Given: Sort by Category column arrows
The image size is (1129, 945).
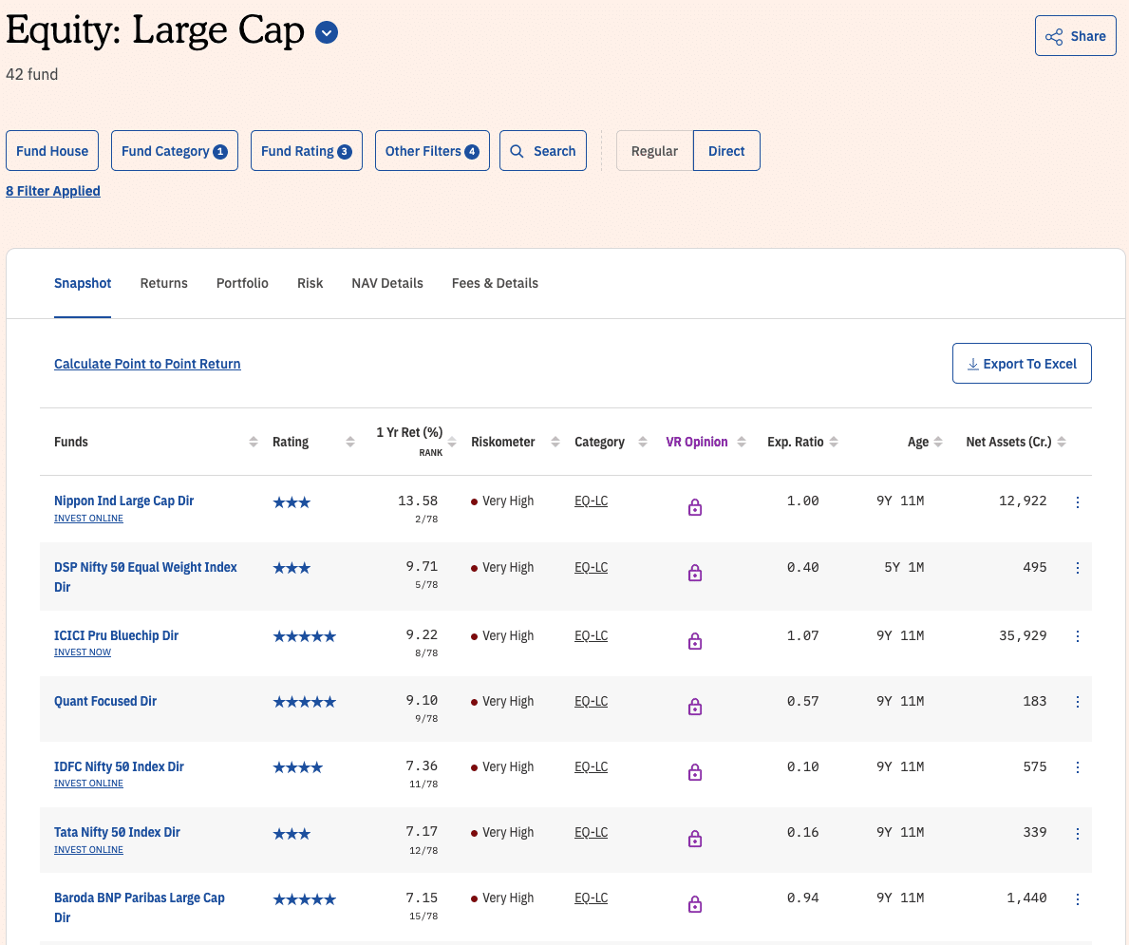Looking at the screenshot, I should coord(643,442).
